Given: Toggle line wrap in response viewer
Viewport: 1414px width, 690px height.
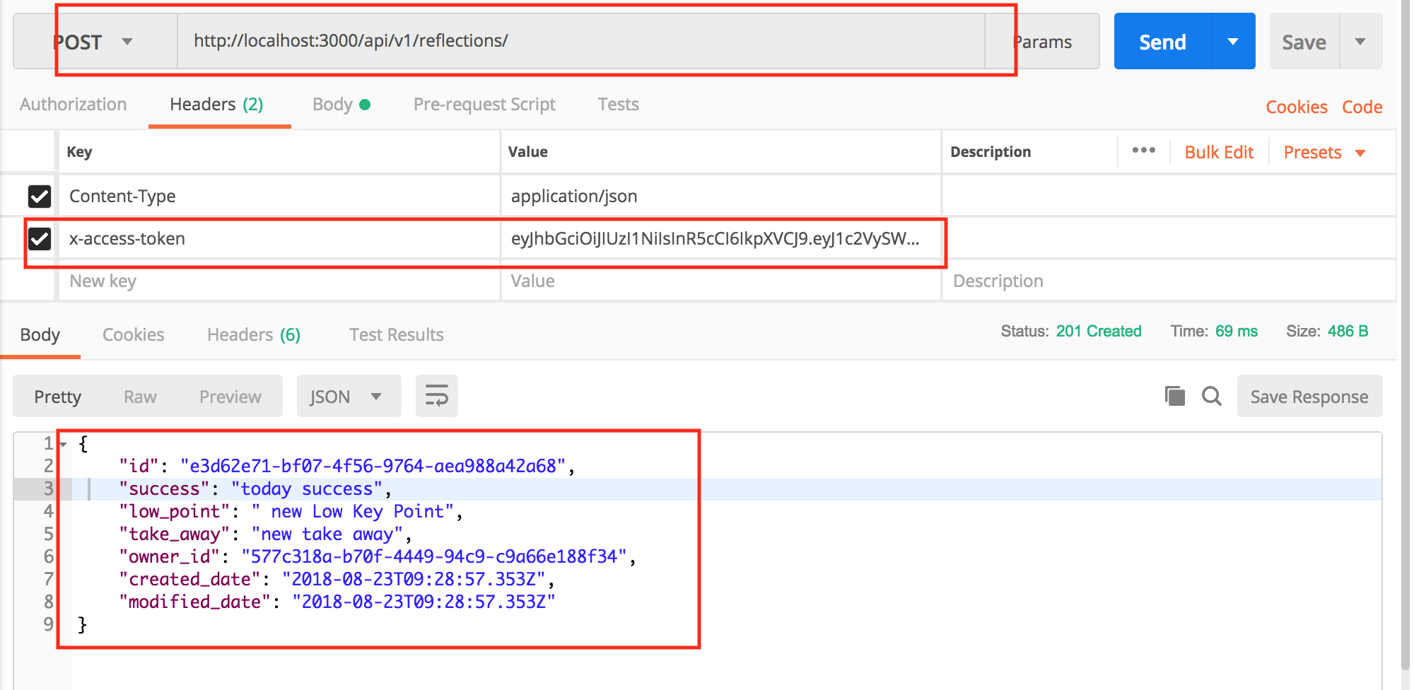Looking at the screenshot, I should pyautogui.click(x=436, y=396).
